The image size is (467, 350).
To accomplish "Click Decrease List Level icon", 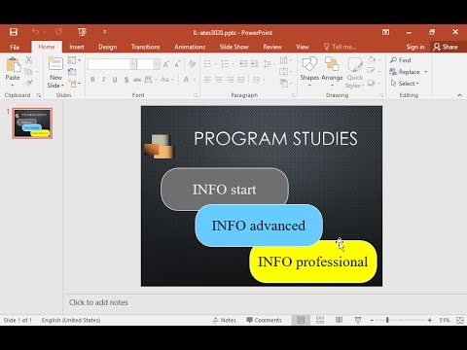I will point(243,64).
